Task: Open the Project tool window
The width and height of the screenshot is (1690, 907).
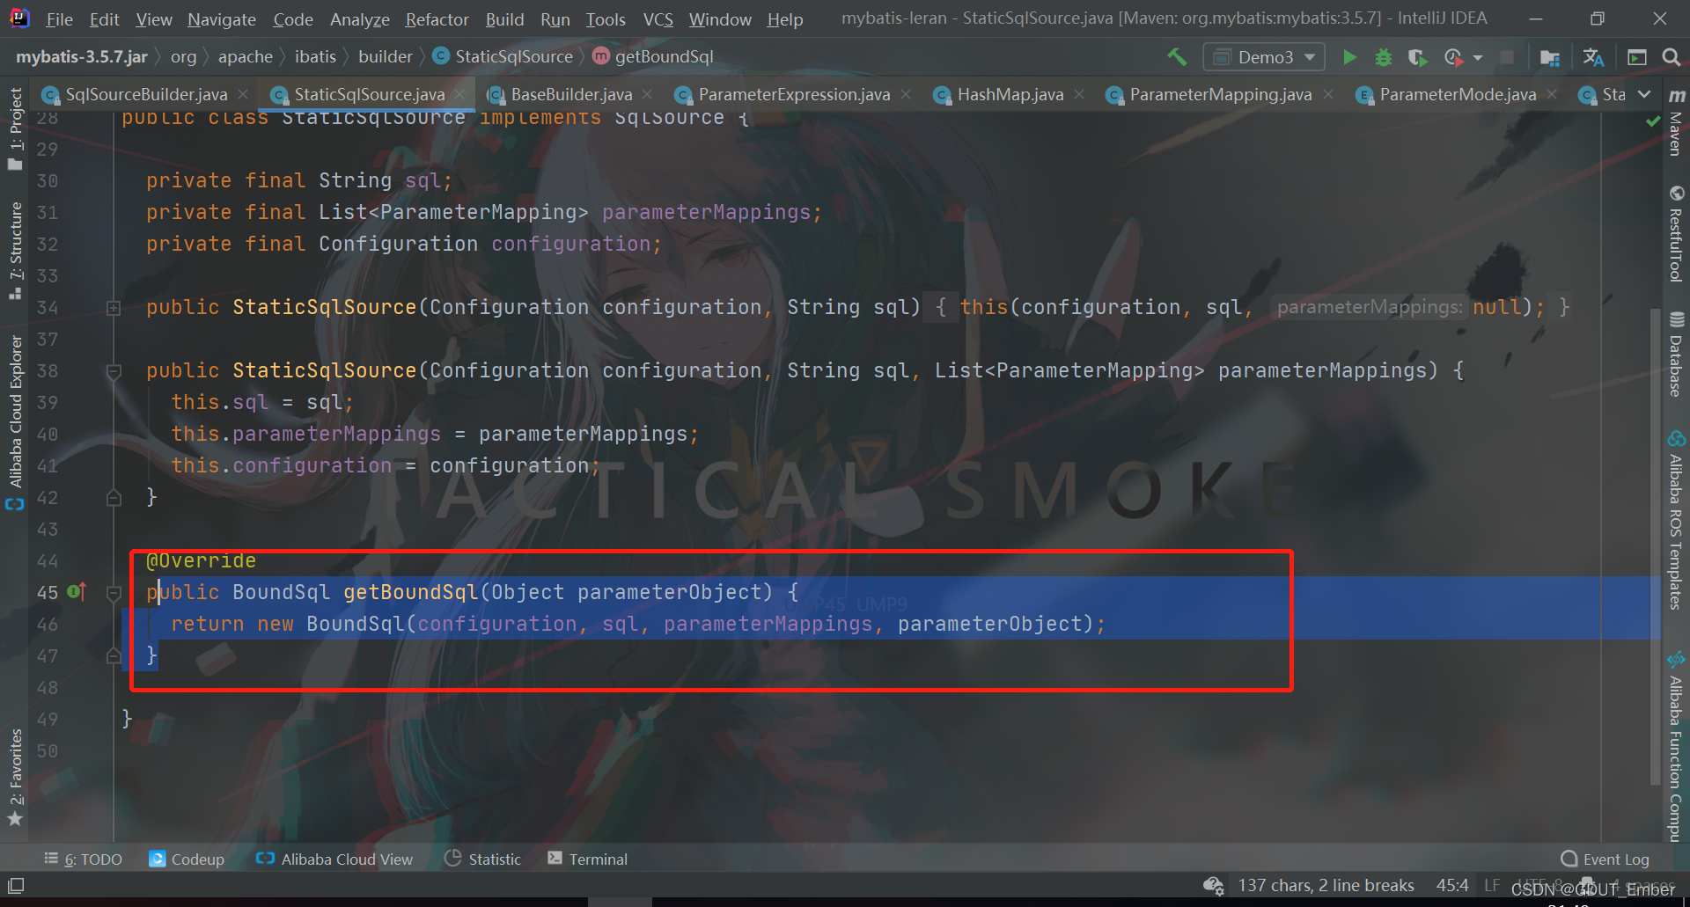Action: [15, 128]
